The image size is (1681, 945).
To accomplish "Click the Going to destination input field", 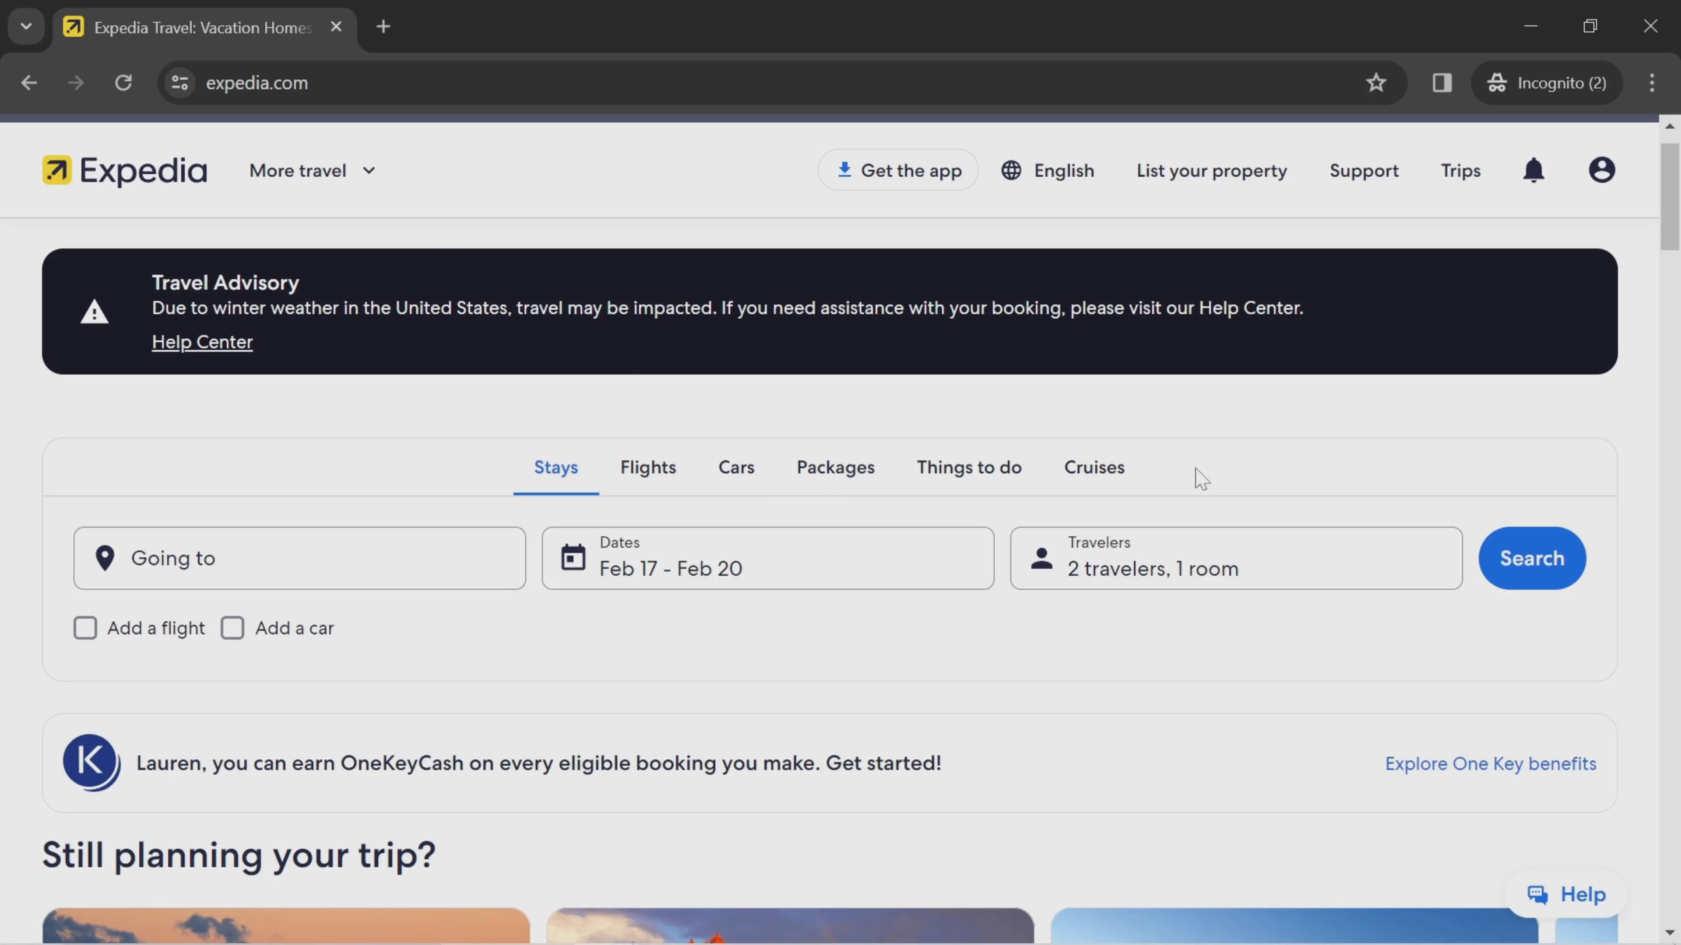I will point(299,557).
